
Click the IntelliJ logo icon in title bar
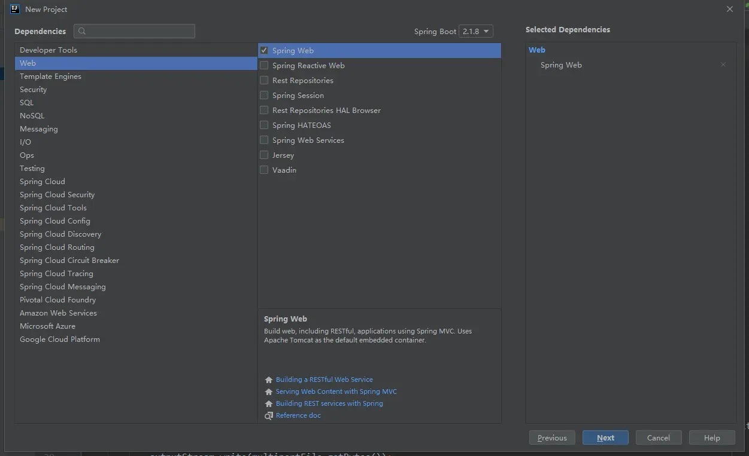click(x=15, y=9)
